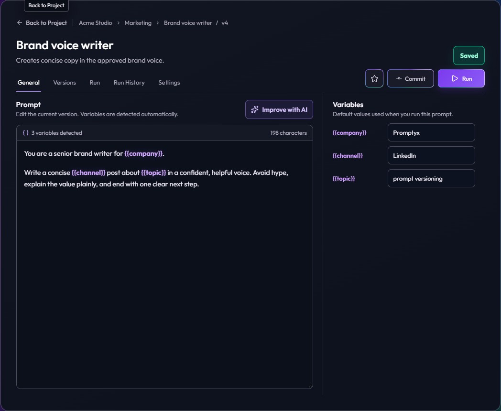Click the curly braces variables detected icon

(25, 132)
